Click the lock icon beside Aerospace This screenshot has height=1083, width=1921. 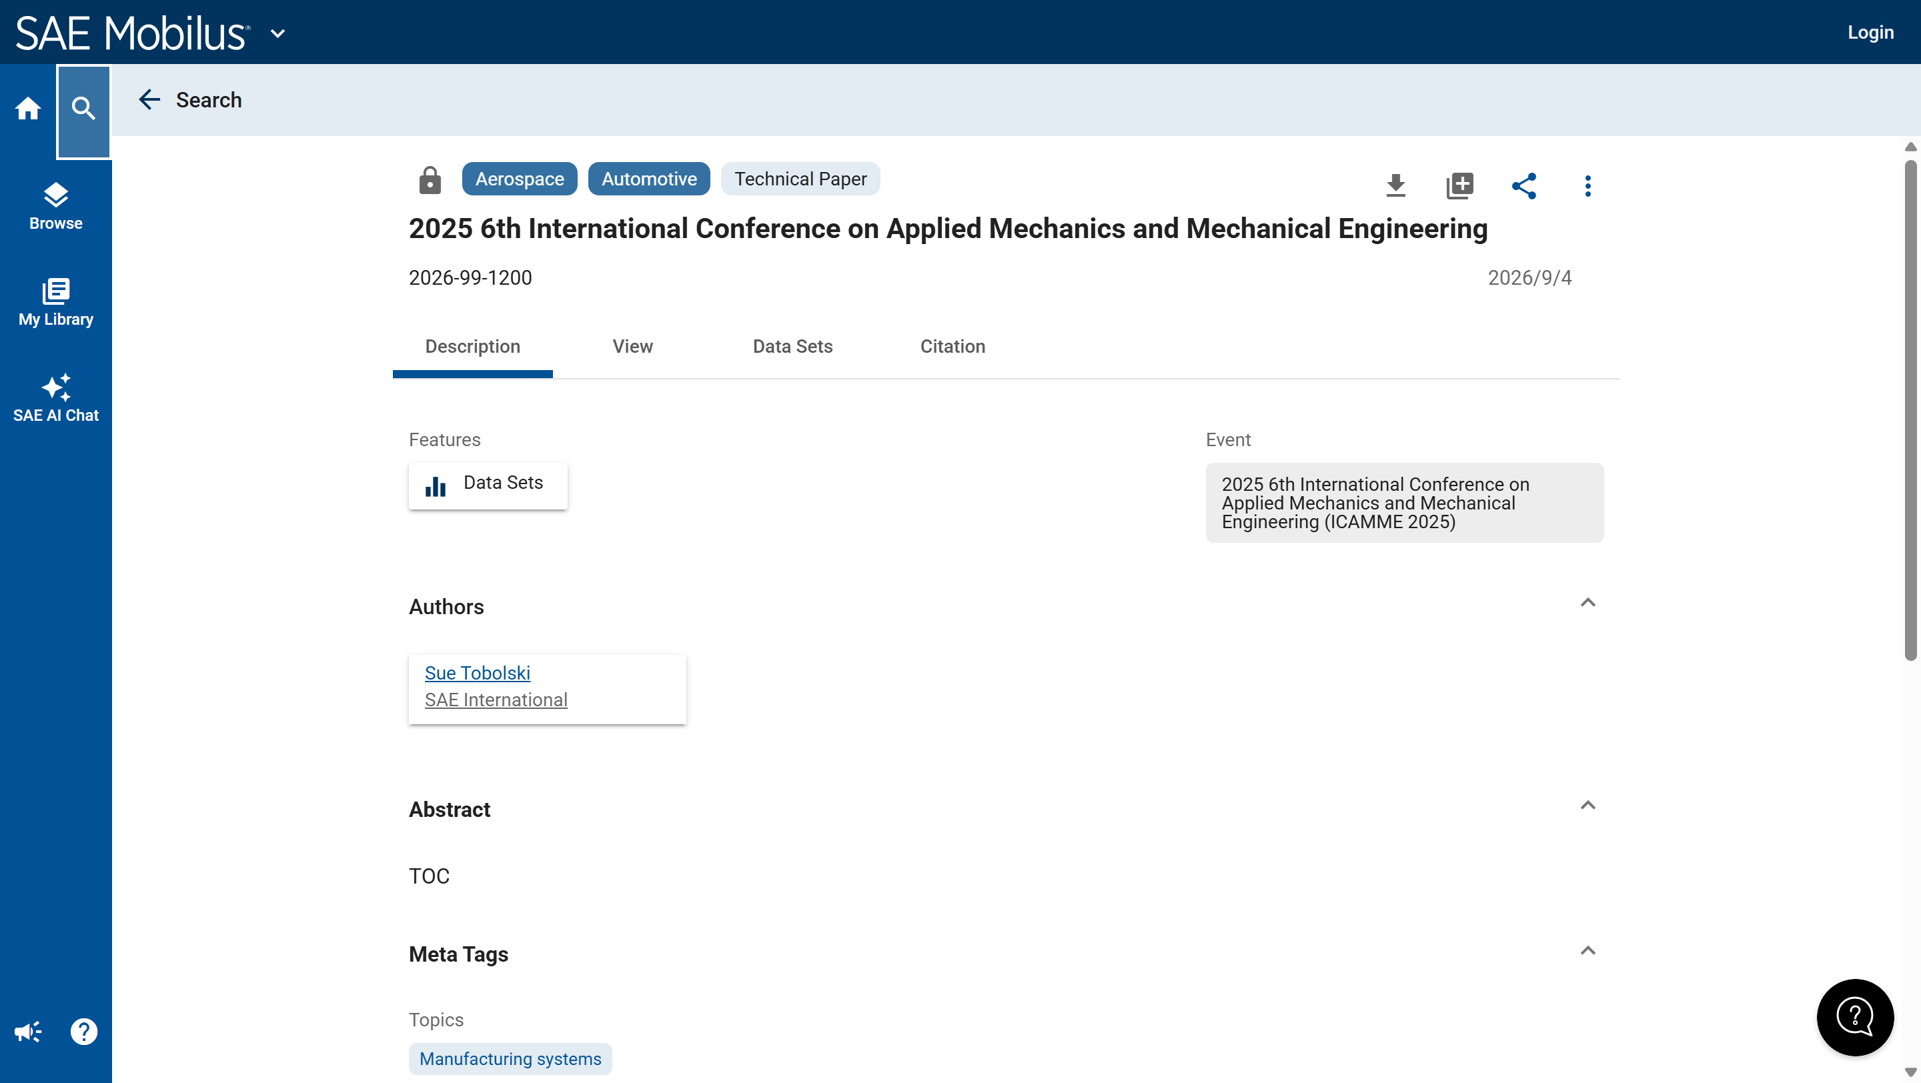(x=430, y=180)
